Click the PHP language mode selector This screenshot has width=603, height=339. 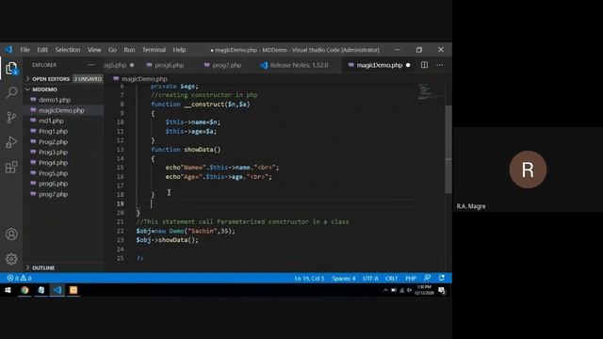point(411,278)
